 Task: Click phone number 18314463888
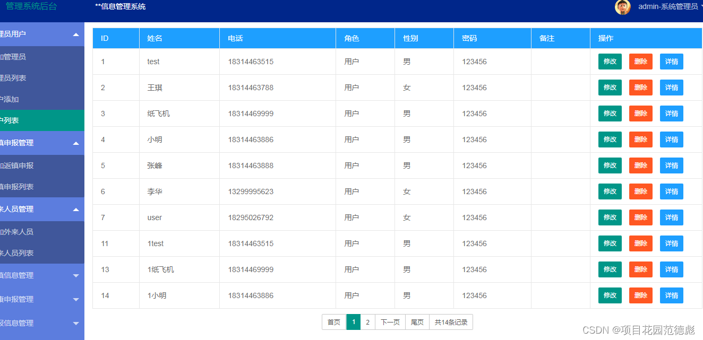(251, 165)
